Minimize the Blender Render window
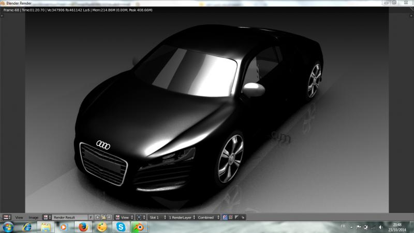This screenshot has width=414, height=233. [x=386, y=3]
